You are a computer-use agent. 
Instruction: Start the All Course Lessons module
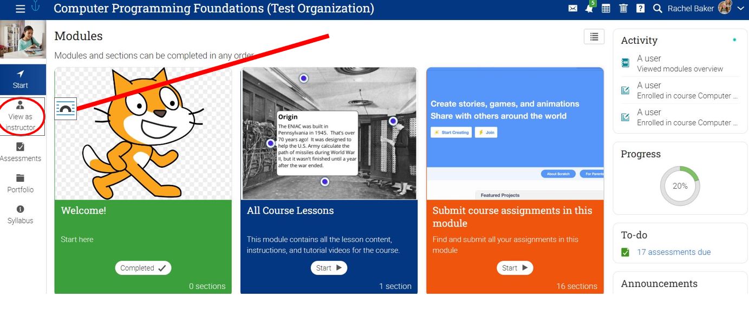point(329,268)
